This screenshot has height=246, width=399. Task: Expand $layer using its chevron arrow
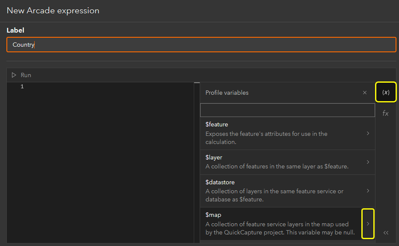click(368, 162)
